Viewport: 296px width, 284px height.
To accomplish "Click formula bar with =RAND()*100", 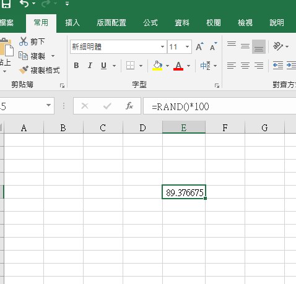I will point(220,106).
